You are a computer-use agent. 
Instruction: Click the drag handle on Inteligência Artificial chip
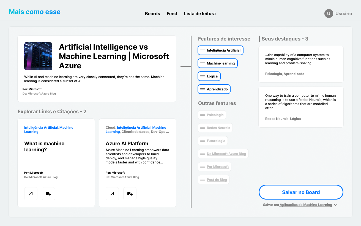click(203, 50)
